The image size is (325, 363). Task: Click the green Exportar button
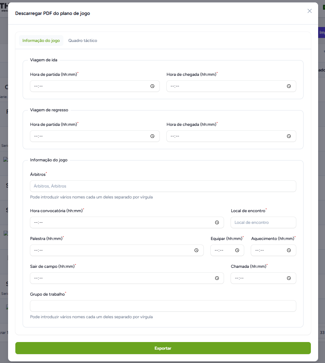point(163,348)
